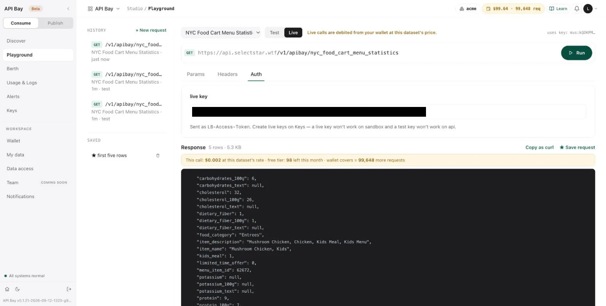606x306 pixels.
Task: Click the API Bay grid icon
Action: 90,9
